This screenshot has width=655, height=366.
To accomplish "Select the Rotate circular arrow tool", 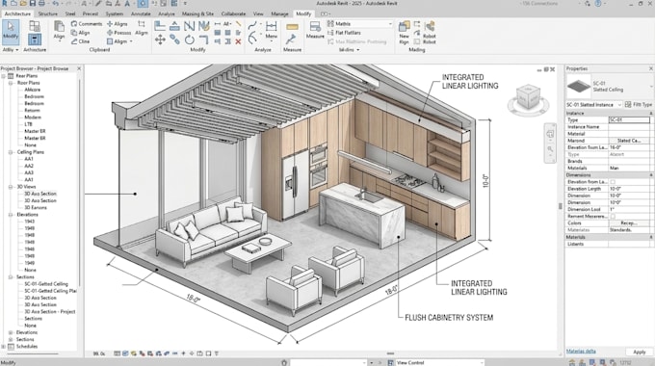I will point(189,40).
